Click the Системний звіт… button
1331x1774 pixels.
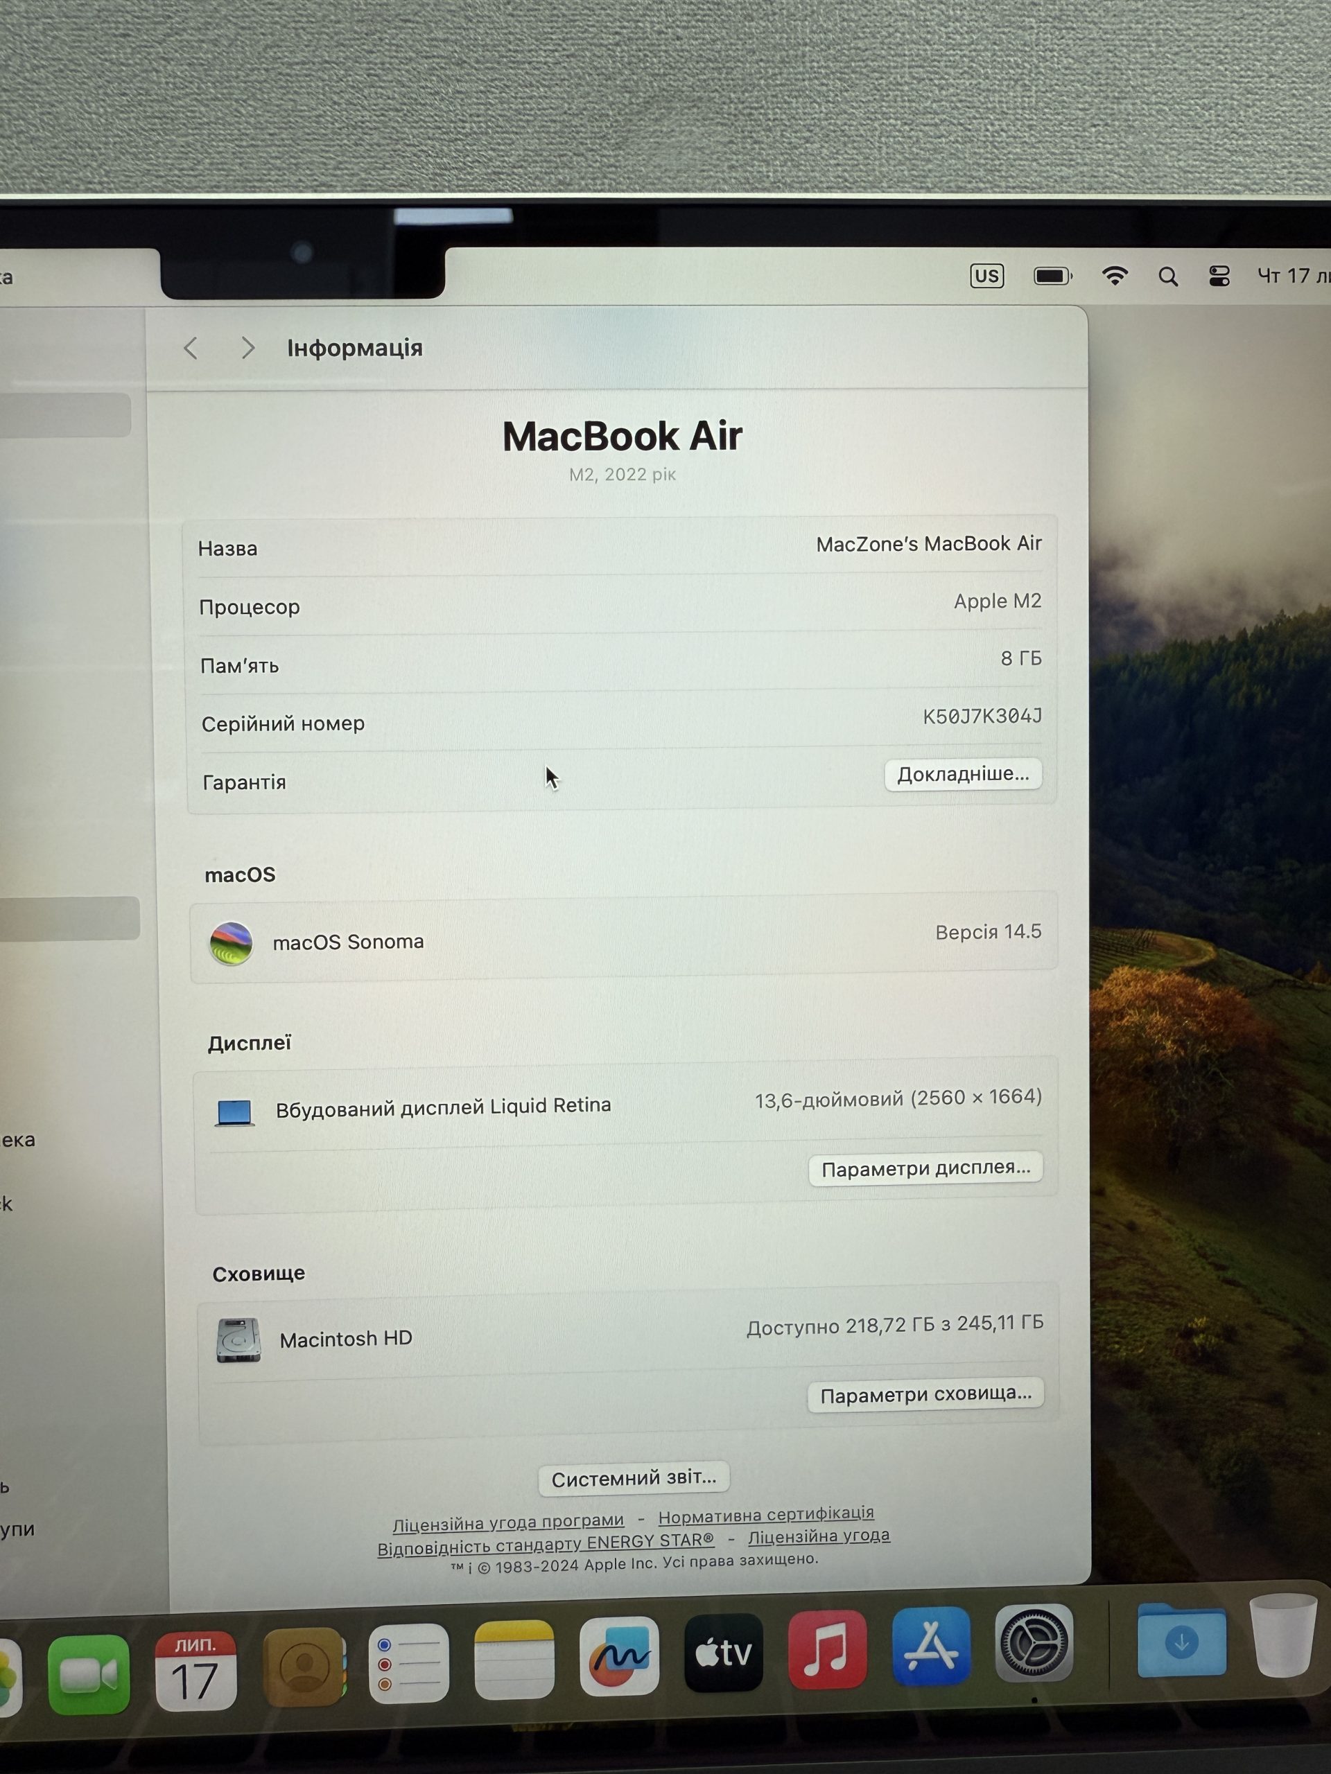[x=634, y=1478]
